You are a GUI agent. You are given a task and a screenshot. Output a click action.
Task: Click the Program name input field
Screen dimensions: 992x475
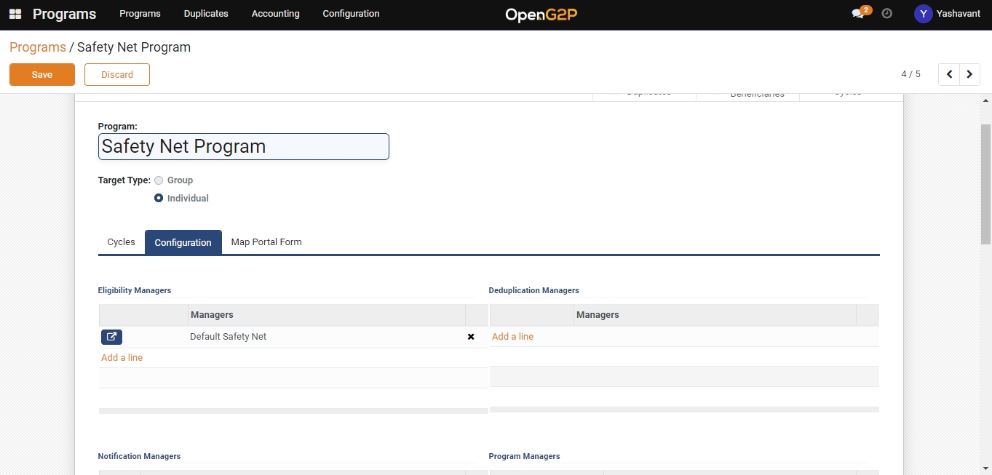[243, 146]
